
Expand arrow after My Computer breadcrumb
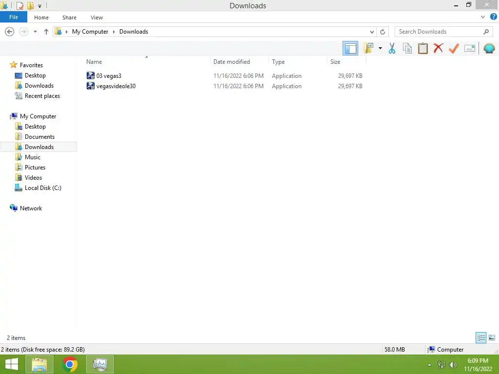point(114,32)
